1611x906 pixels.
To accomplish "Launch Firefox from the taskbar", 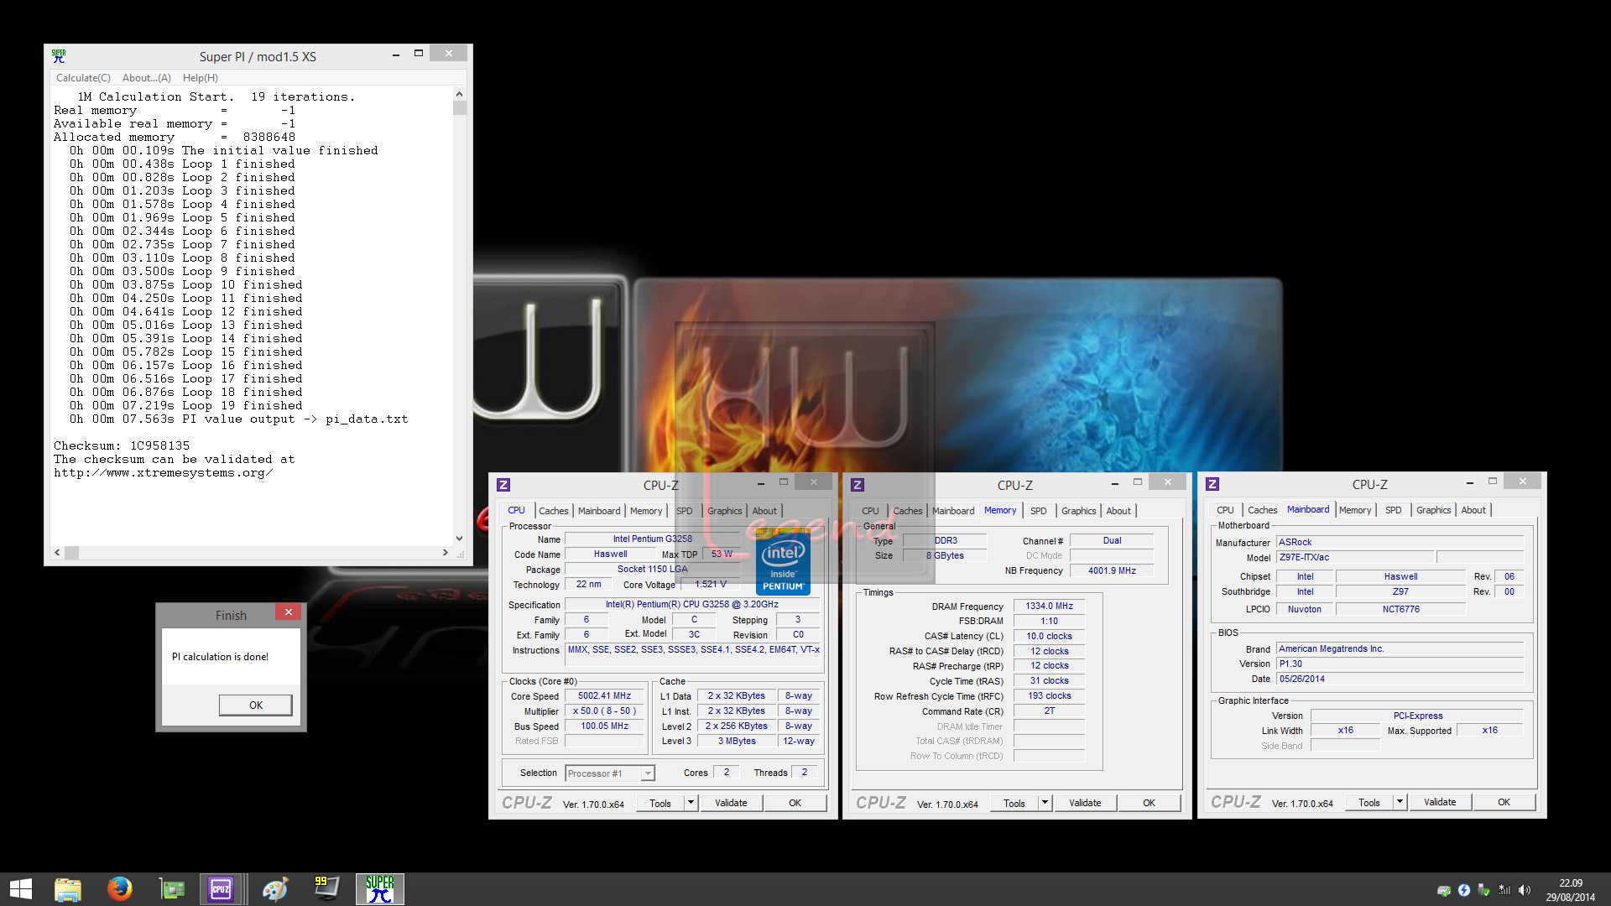I will [x=119, y=889].
